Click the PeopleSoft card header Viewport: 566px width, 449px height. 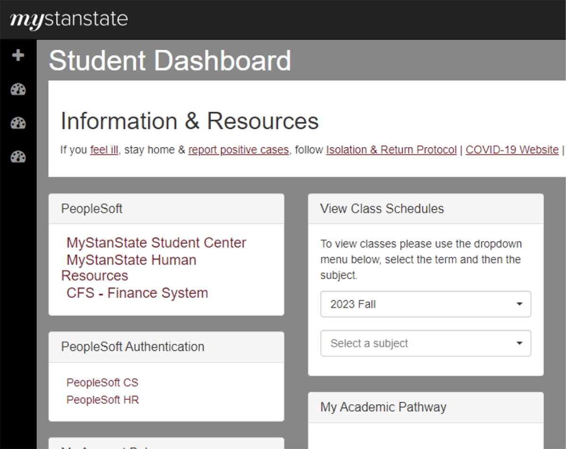pos(166,208)
